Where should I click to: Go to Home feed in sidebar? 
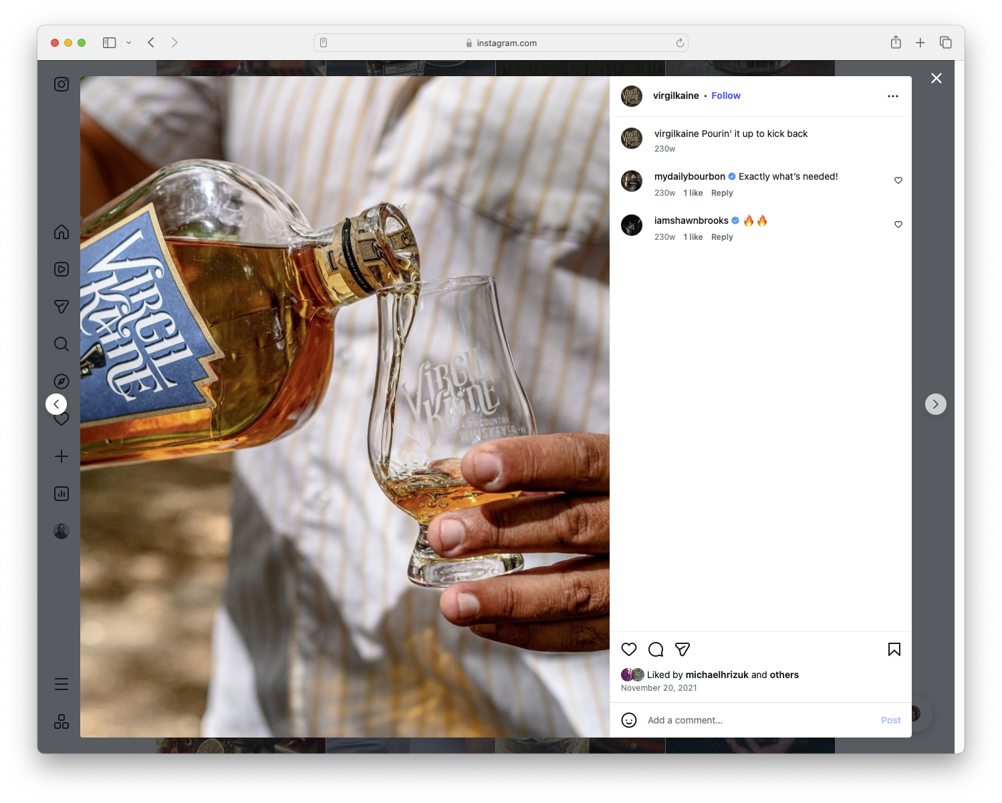61,232
